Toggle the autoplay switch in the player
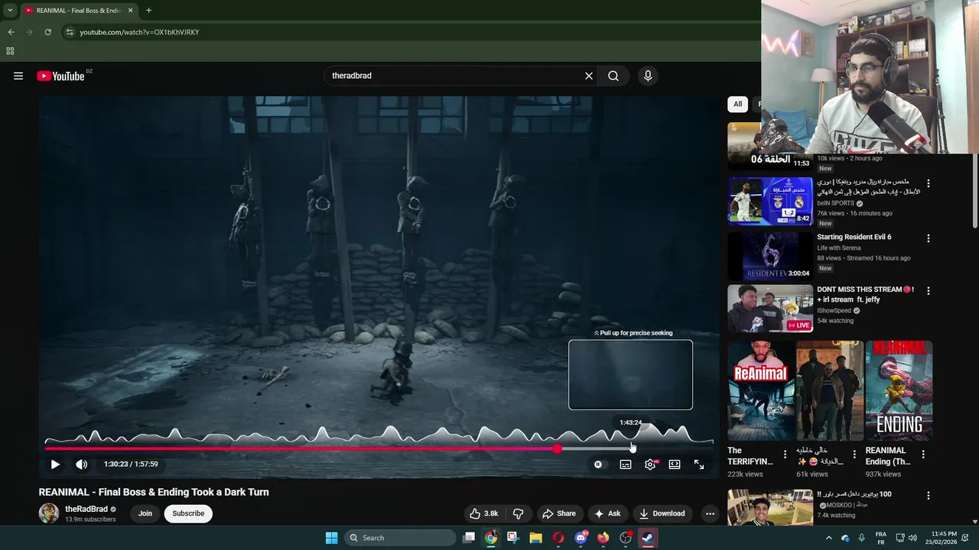The image size is (979, 550). 598,464
